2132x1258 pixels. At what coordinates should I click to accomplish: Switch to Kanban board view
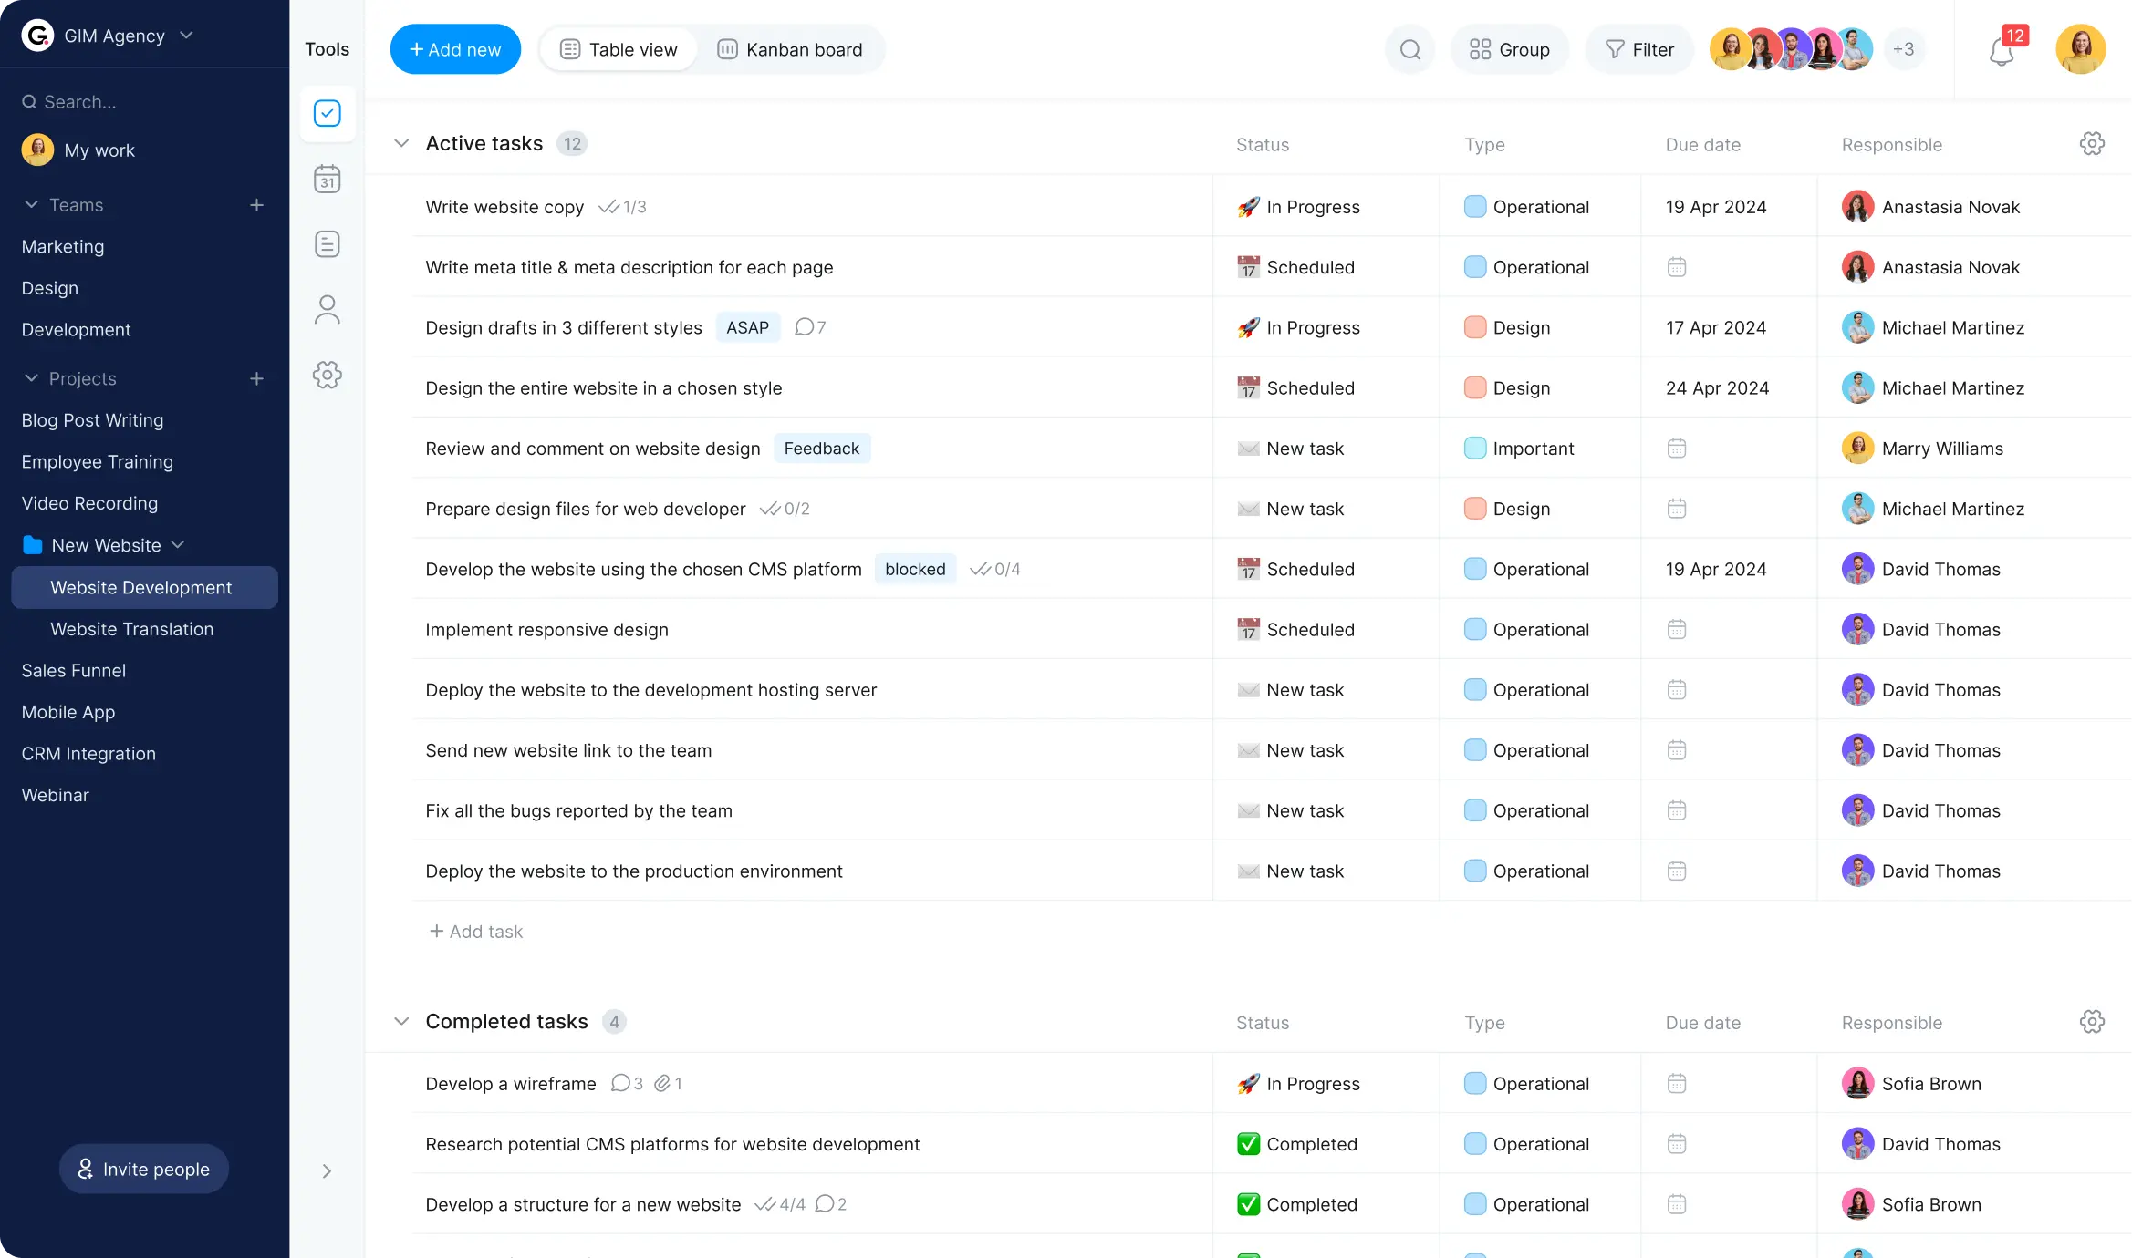790,49
